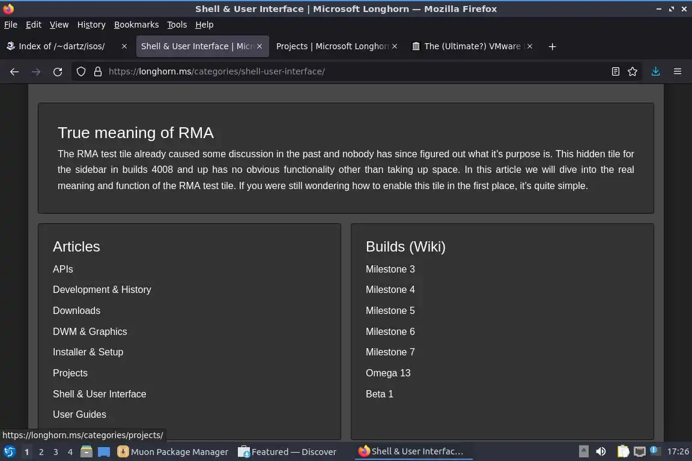The width and height of the screenshot is (692, 461).
Task: Open the update notifier tray icon
Action: tap(655, 451)
